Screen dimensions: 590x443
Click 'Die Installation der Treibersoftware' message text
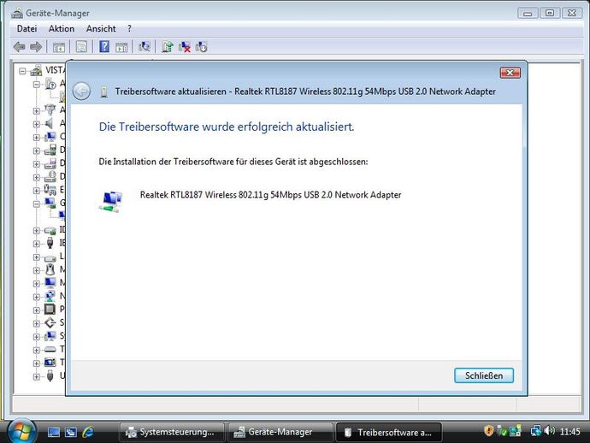click(x=233, y=162)
